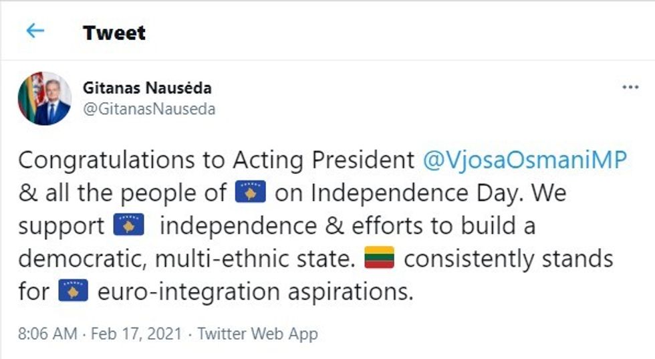Open the Twitter Web App source link
Viewport: 655px width, 359px height.
(258, 334)
